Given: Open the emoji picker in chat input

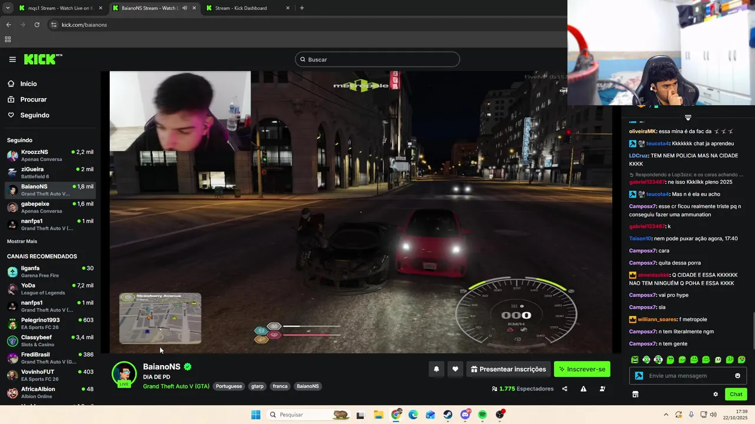Looking at the screenshot, I should [x=738, y=376].
